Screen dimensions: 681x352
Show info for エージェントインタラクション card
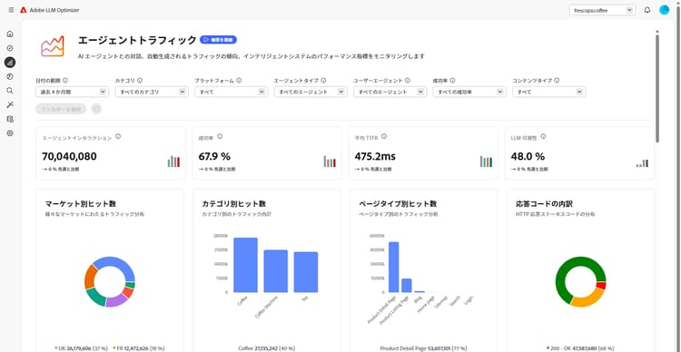click(118, 136)
